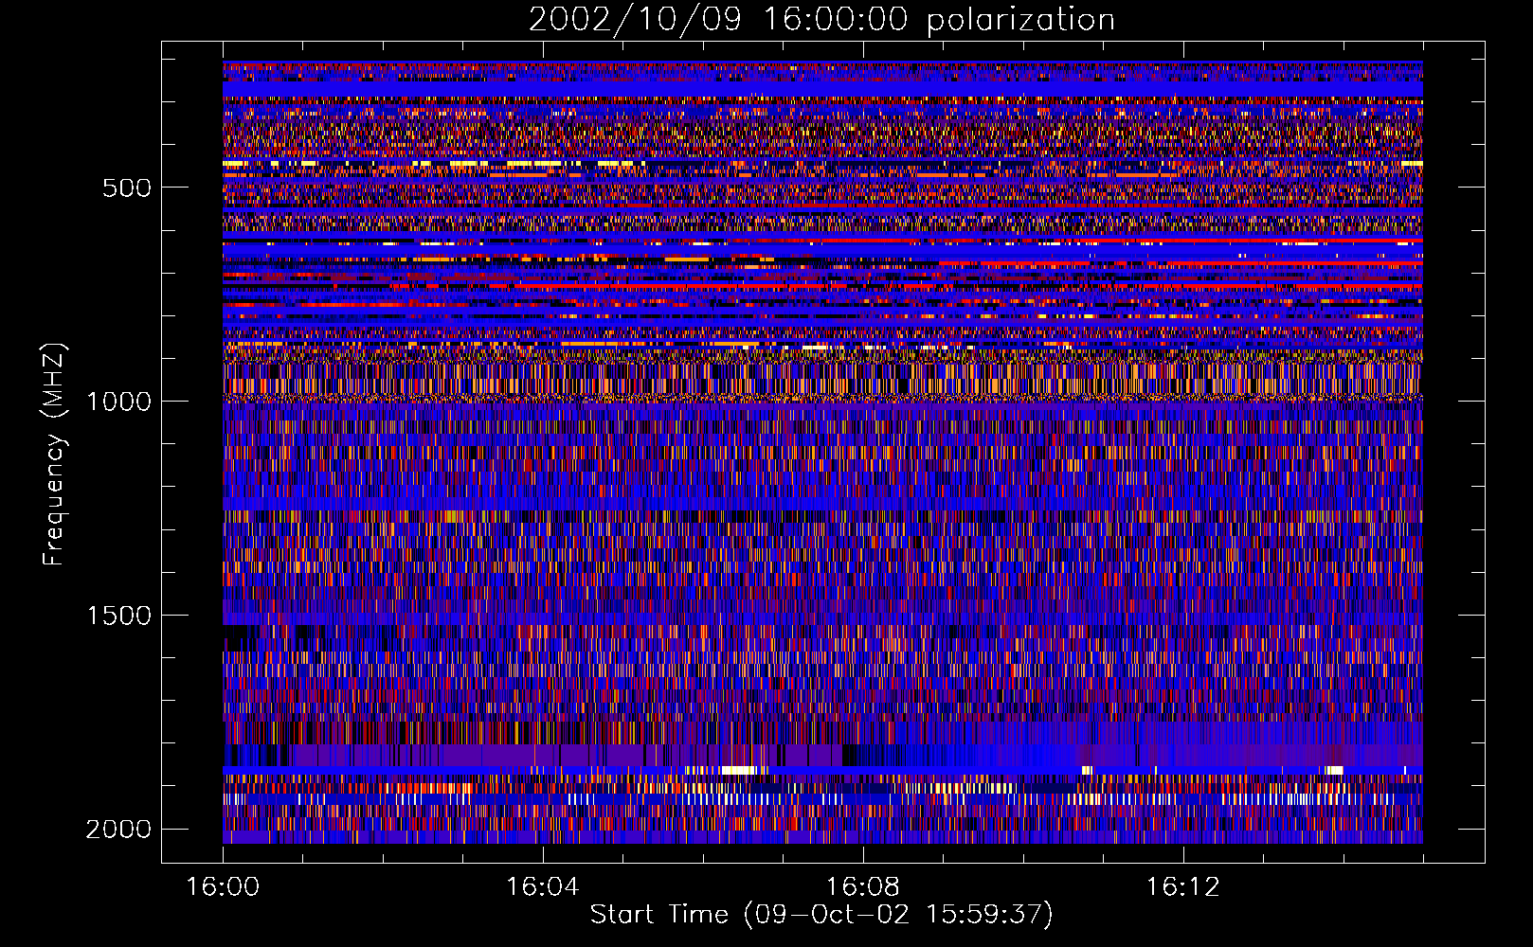Click the '16:12' time axis label
The width and height of the screenshot is (1533, 947).
point(1183,887)
